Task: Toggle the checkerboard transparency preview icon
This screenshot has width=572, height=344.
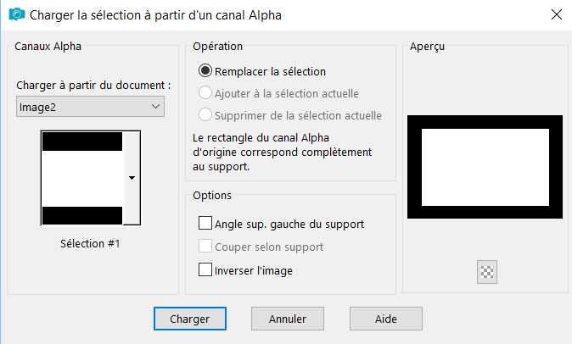Action: 487,272
